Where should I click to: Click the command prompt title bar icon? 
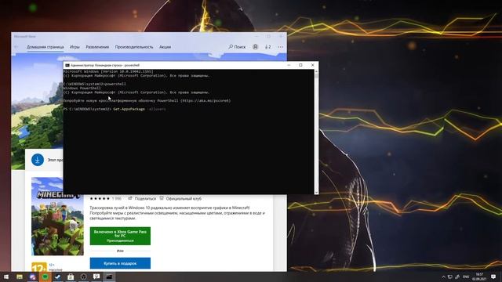(67, 65)
